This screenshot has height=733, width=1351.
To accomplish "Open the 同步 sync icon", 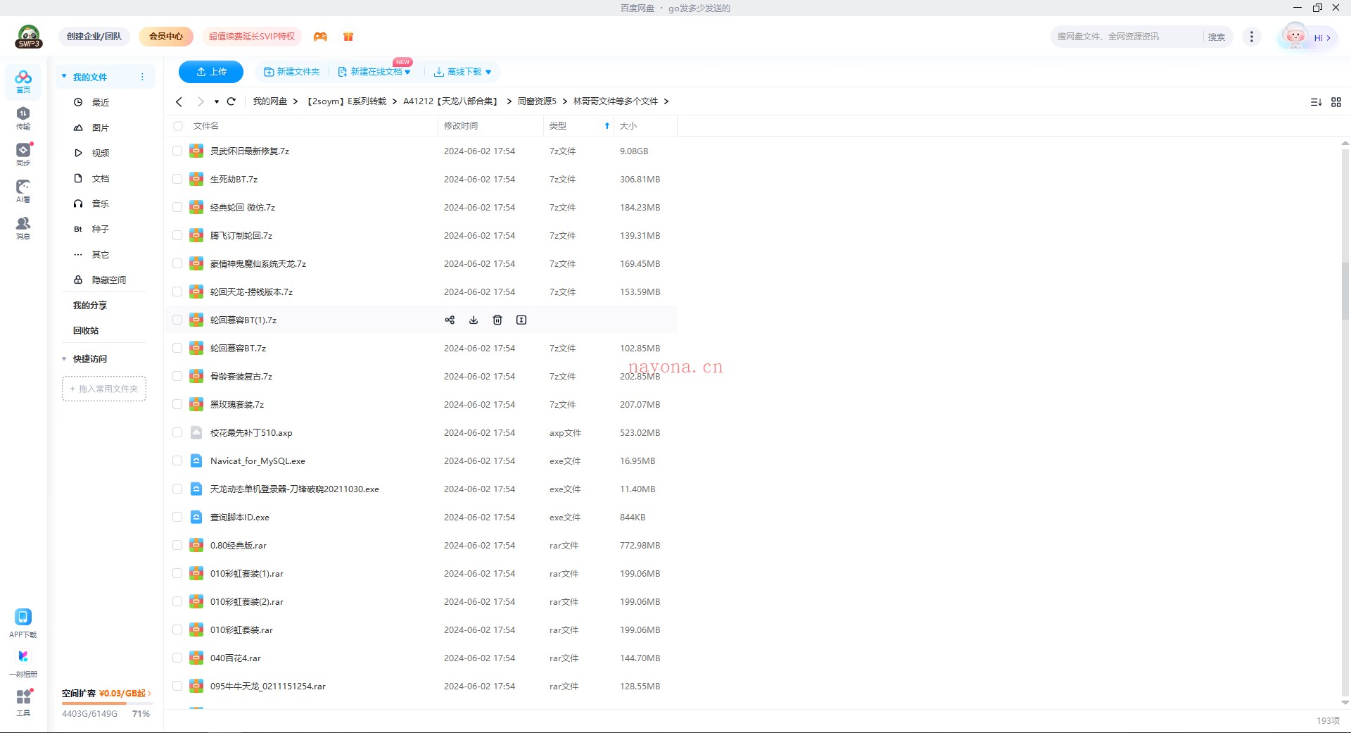I will pyautogui.click(x=23, y=154).
